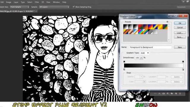
Task: Select the Copper gradient preset
Action: [131, 32]
